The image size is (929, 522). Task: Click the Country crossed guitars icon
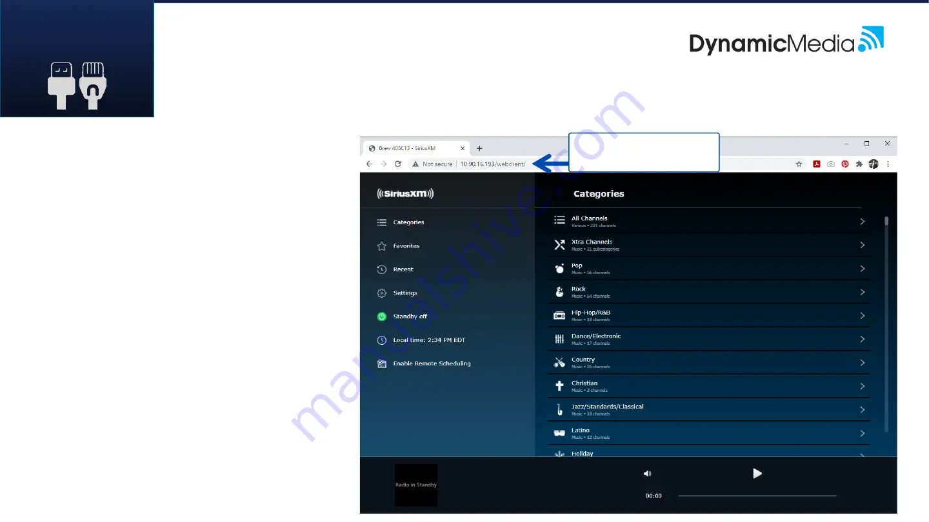559,363
